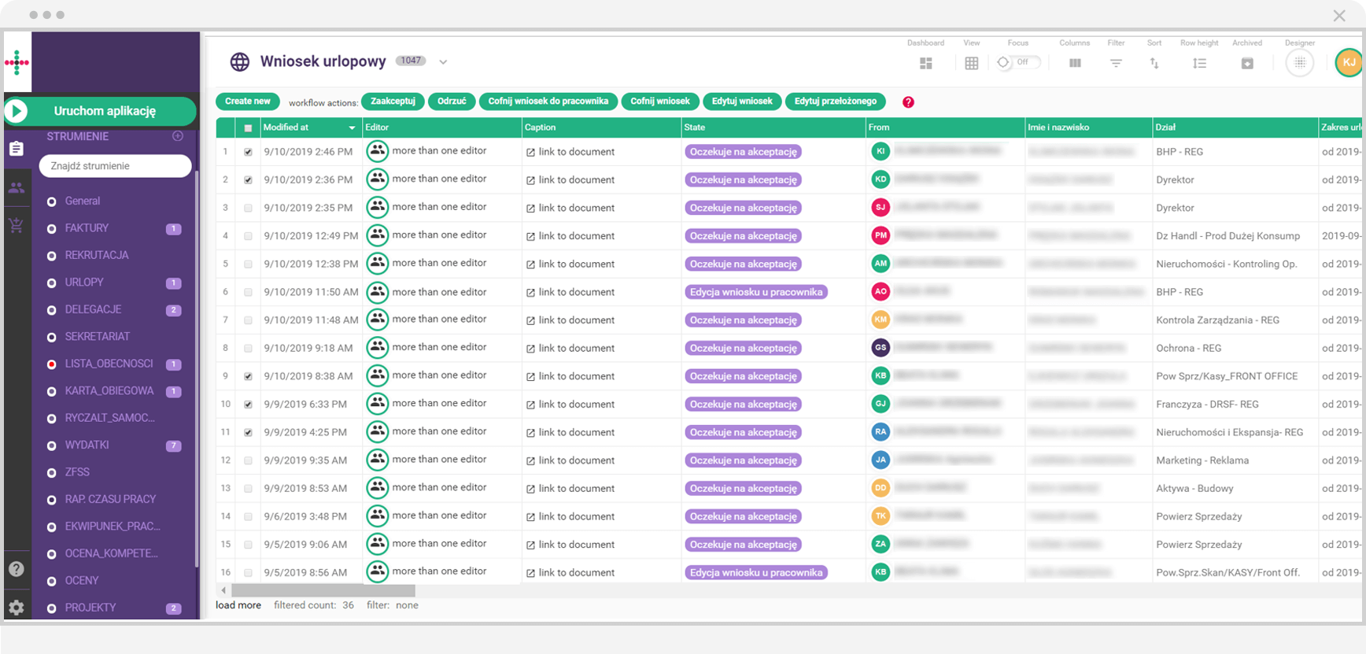The width and height of the screenshot is (1366, 654).
Task: Open the Columns settings icon
Action: click(1074, 63)
